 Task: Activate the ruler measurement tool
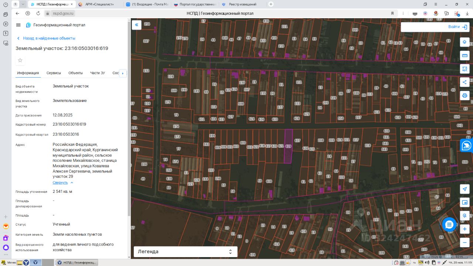[465, 55]
